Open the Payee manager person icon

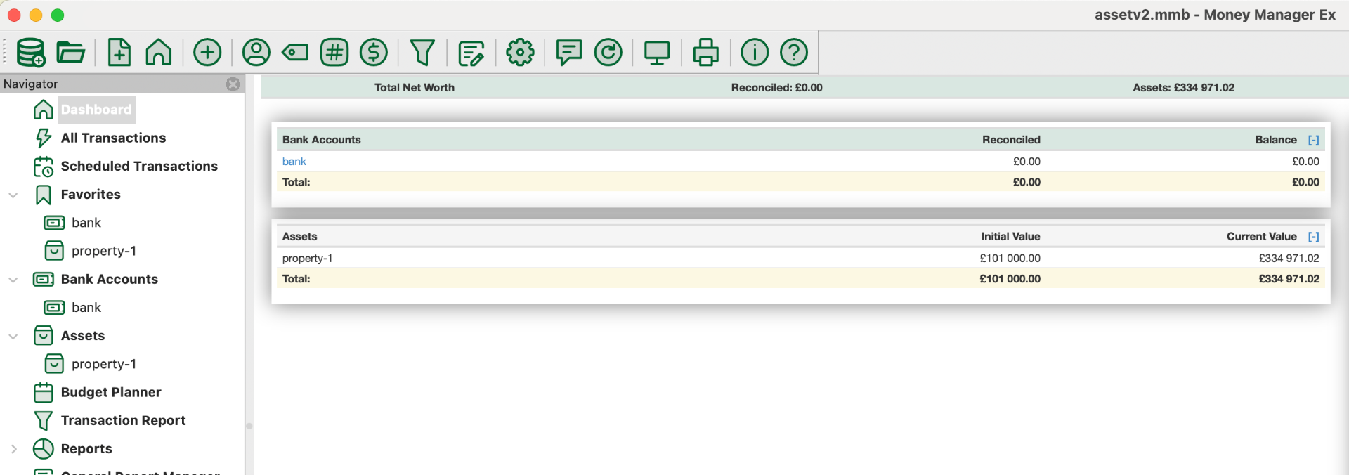point(256,52)
